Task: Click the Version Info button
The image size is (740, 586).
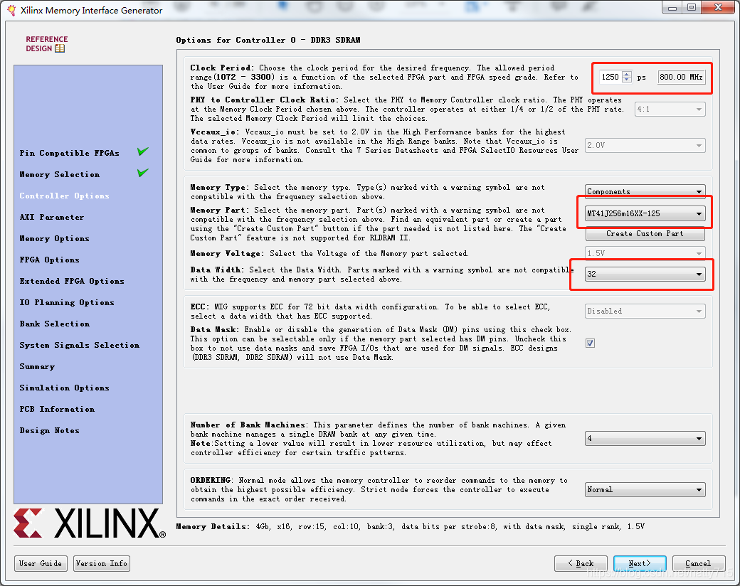Action: pyautogui.click(x=102, y=563)
